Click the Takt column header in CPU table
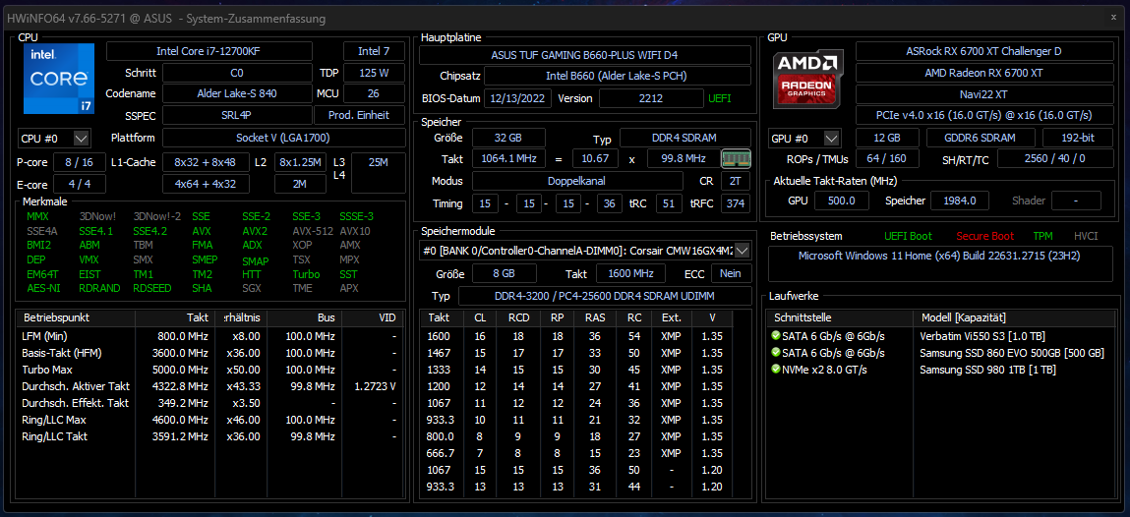Image resolution: width=1130 pixels, height=517 pixels. (x=176, y=317)
